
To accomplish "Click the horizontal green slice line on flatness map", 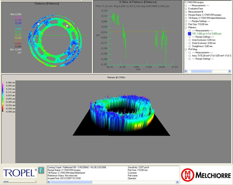I will click(x=23, y=35).
